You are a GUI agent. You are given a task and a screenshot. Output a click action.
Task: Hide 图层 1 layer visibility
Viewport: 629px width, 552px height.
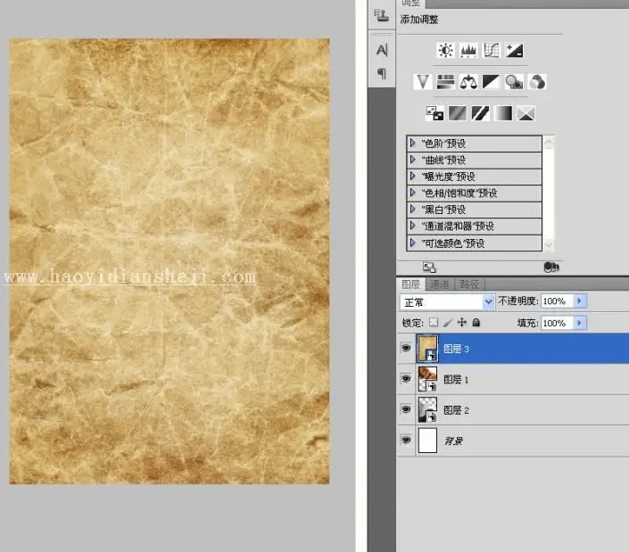406,379
